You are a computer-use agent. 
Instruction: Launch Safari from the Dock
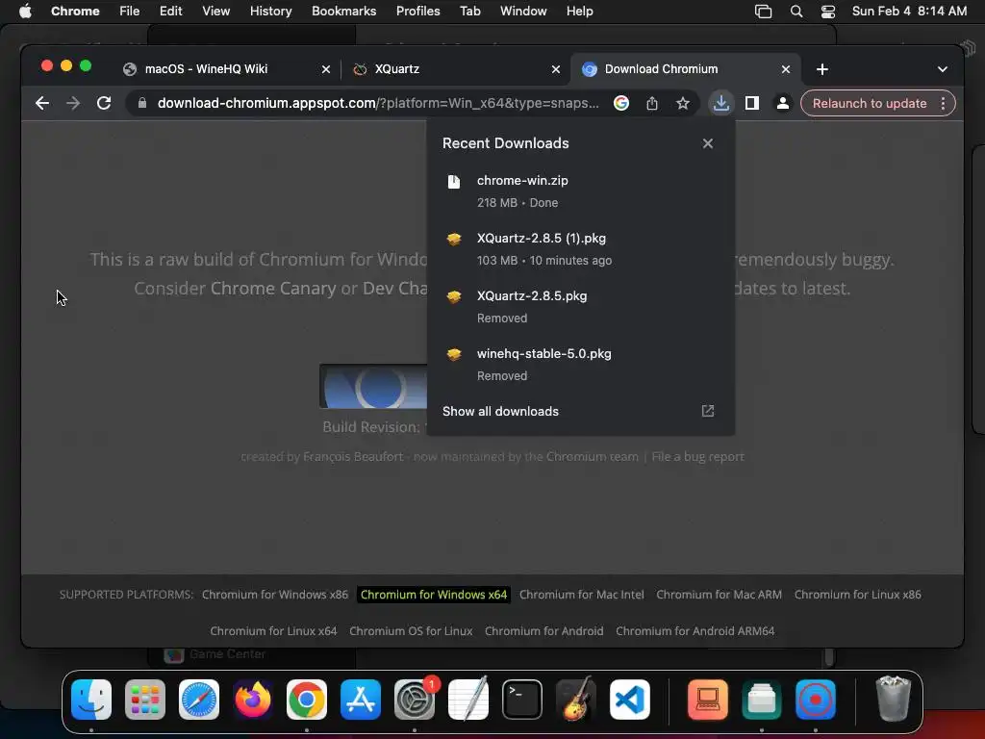pos(198,699)
